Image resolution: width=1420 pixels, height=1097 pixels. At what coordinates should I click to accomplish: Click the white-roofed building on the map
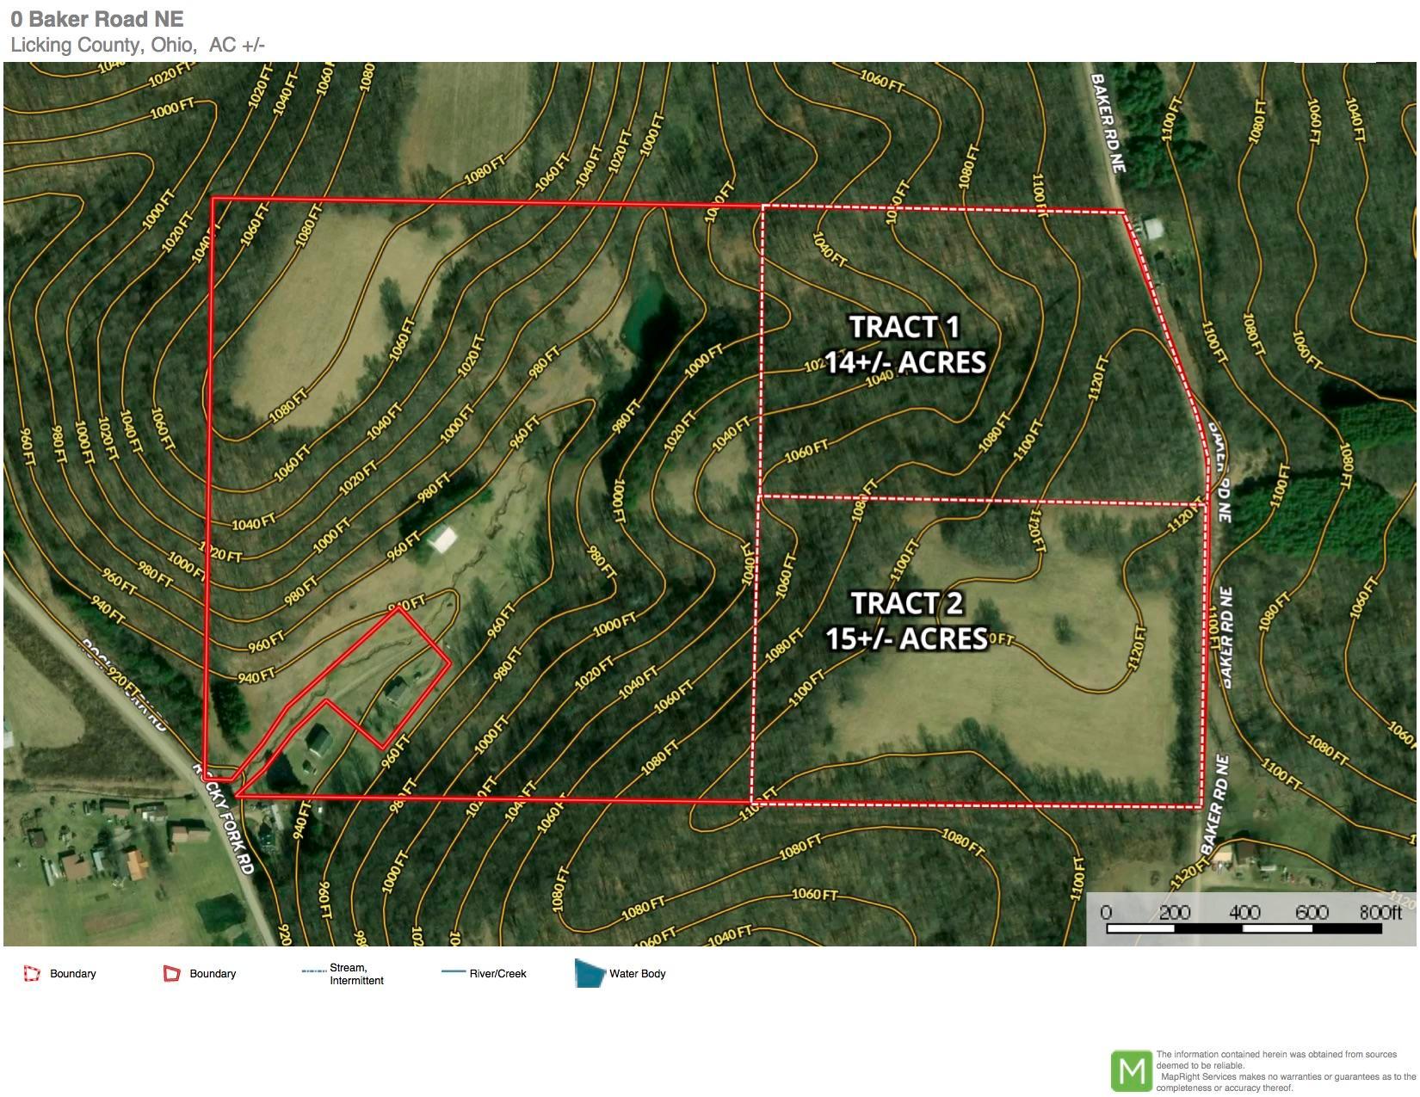pos(442,539)
